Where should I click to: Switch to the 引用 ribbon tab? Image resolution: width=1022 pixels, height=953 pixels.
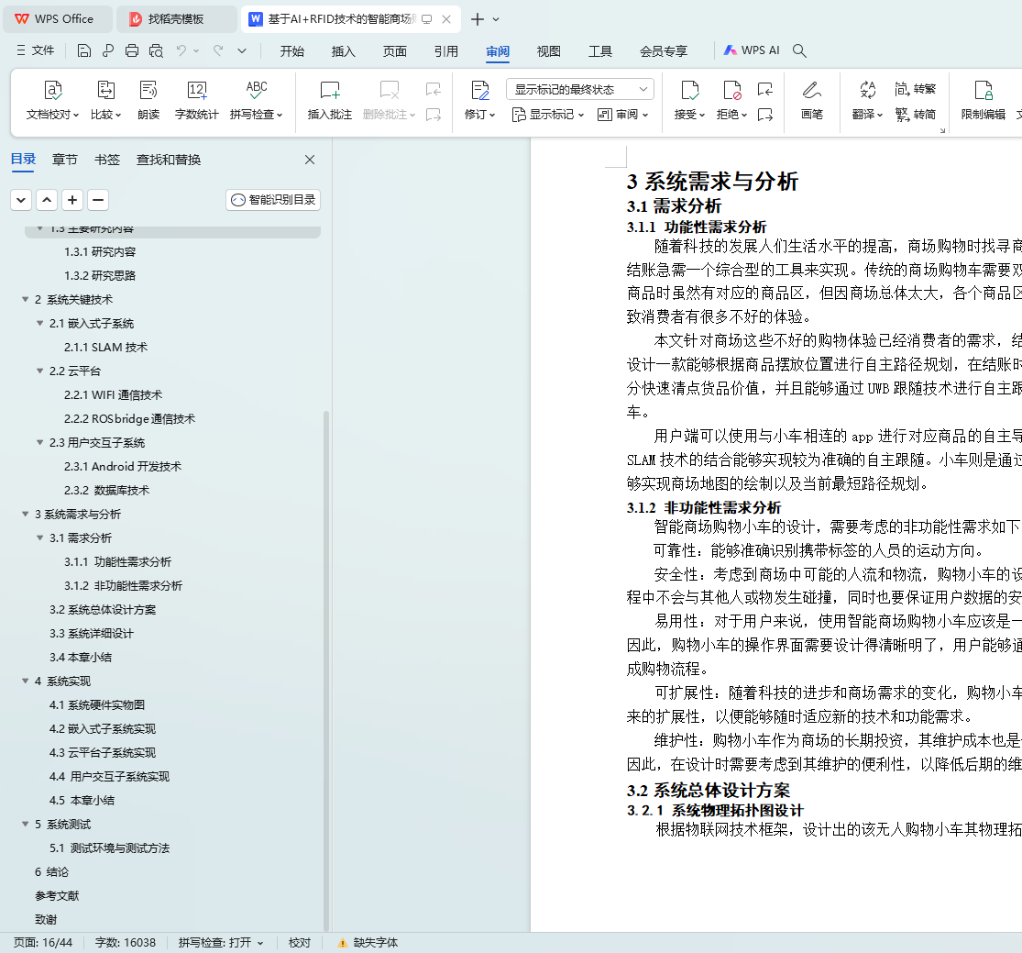point(445,50)
